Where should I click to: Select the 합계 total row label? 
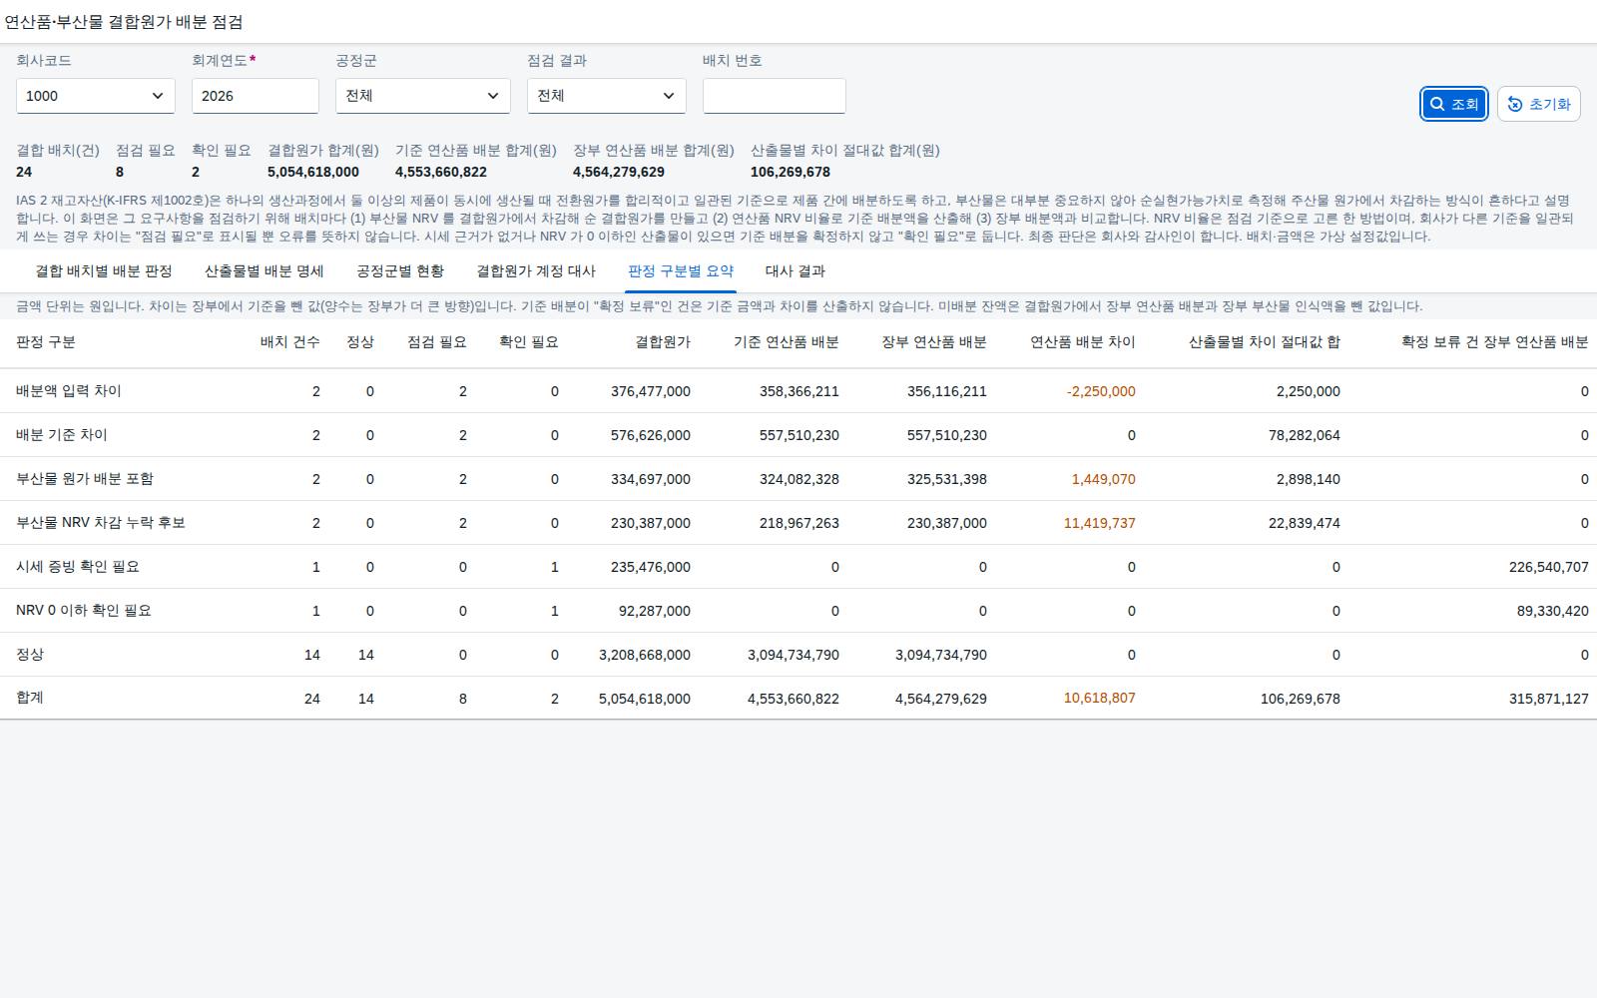[30, 698]
